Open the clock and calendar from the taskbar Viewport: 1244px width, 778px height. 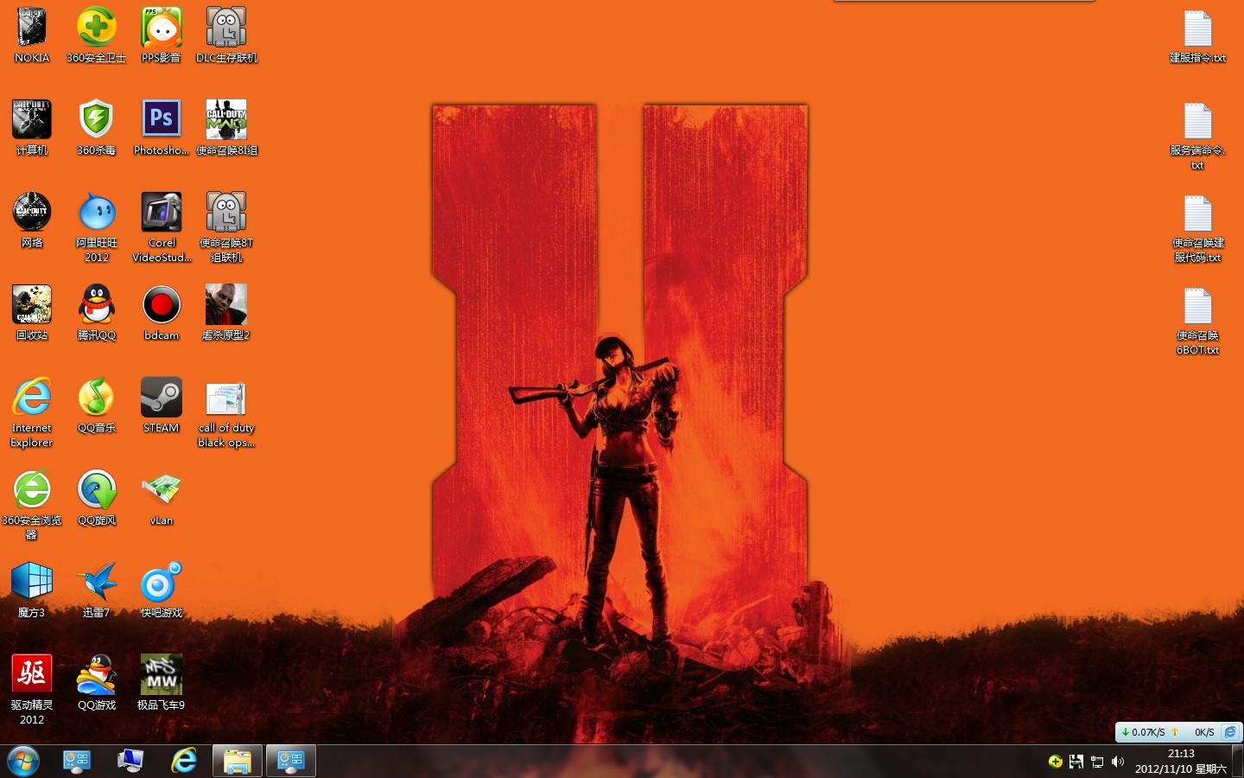[x=1181, y=761]
